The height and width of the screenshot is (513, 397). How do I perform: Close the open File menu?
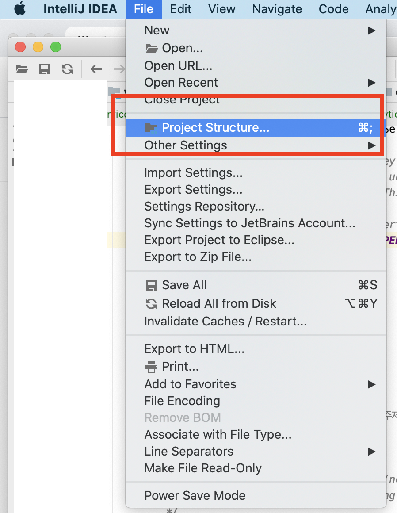pyautogui.click(x=144, y=9)
